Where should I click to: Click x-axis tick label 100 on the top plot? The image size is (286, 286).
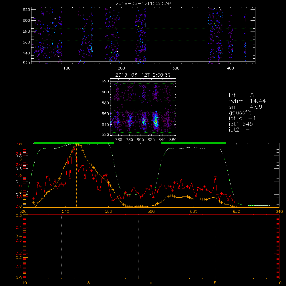[x=67, y=68]
